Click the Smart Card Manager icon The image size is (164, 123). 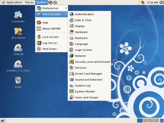tap(72, 74)
